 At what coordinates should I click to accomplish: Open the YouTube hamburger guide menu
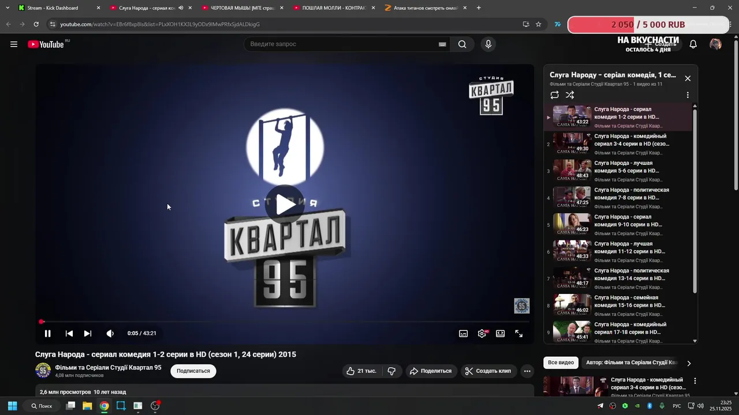pos(14,44)
